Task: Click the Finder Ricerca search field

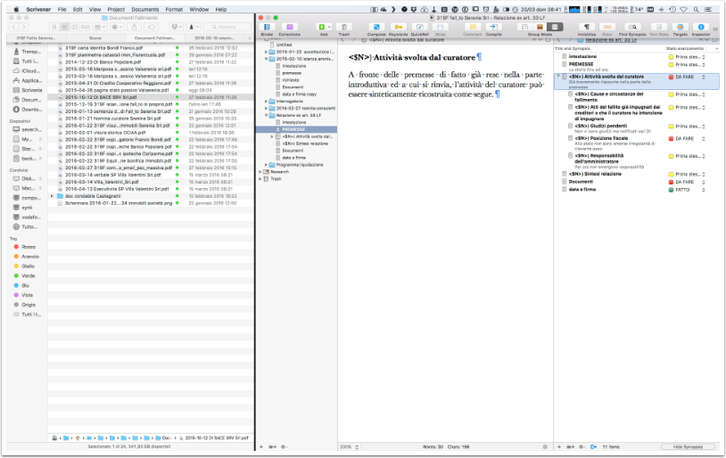Action: 227,28
